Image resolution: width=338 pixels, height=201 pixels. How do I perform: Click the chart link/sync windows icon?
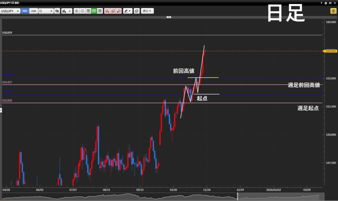(x=57, y=11)
